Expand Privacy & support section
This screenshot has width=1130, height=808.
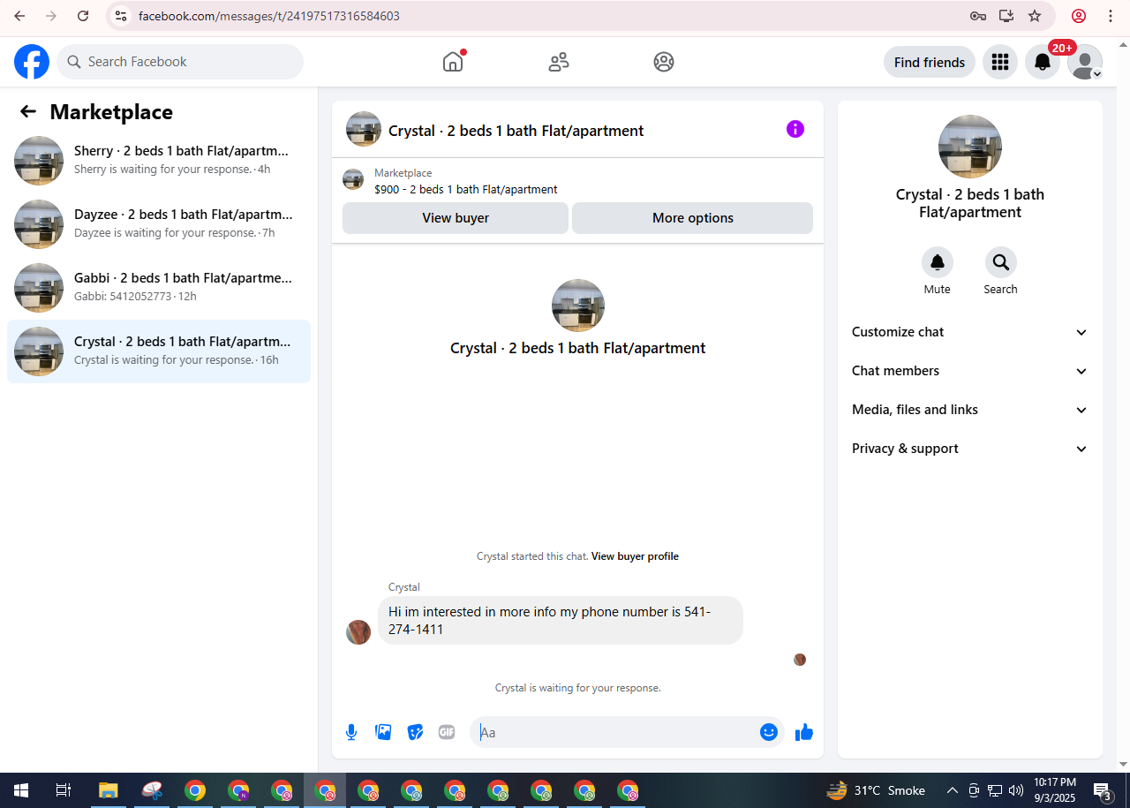point(969,449)
